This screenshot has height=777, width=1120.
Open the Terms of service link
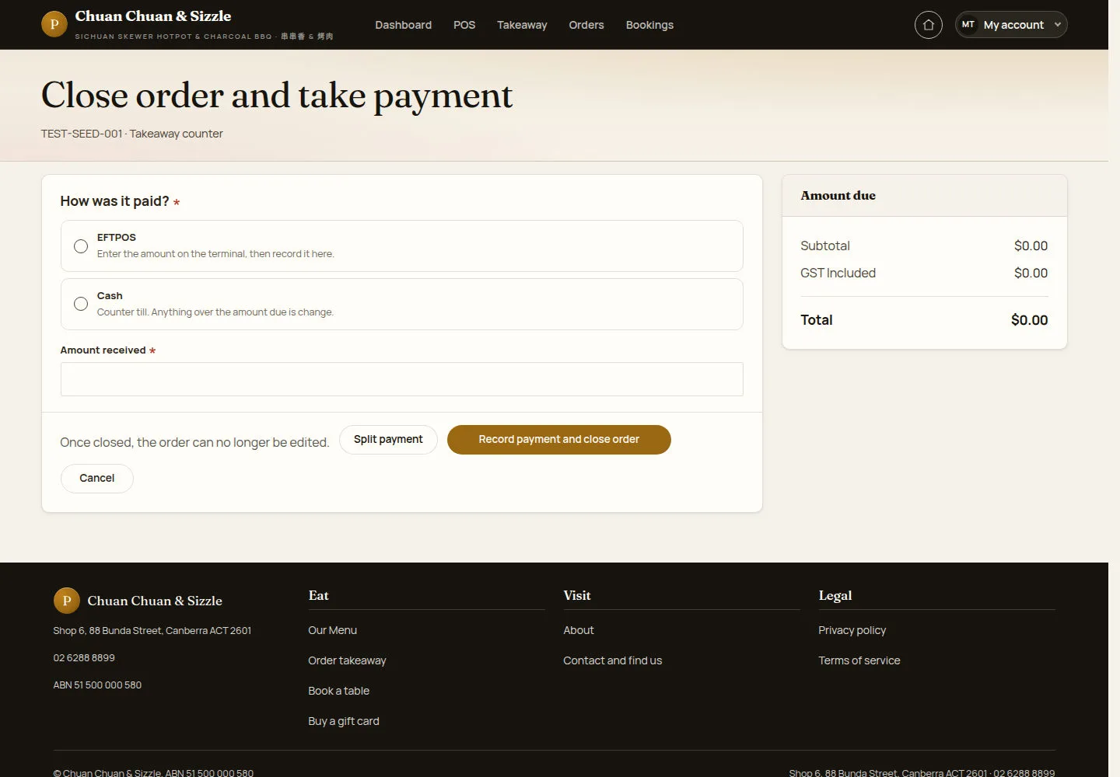(859, 660)
